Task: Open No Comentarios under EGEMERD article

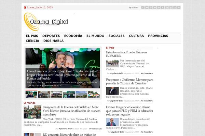Action: (x=147, y=73)
